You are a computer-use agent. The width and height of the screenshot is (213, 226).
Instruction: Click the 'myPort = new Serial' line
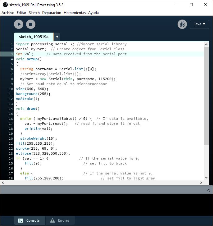[68, 79]
